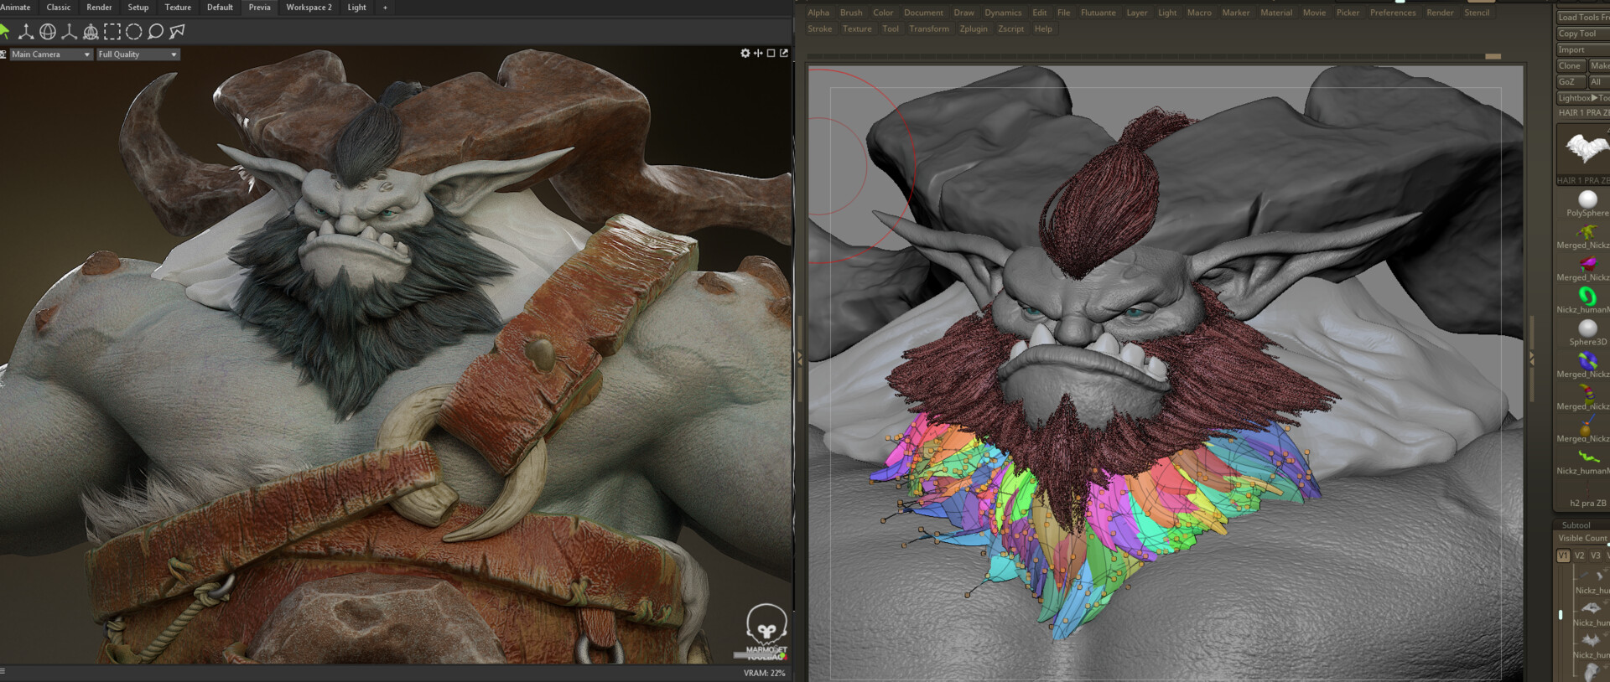This screenshot has height=682, width=1610.
Task: Switch to the Previa workspace tab
Action: pyautogui.click(x=260, y=8)
